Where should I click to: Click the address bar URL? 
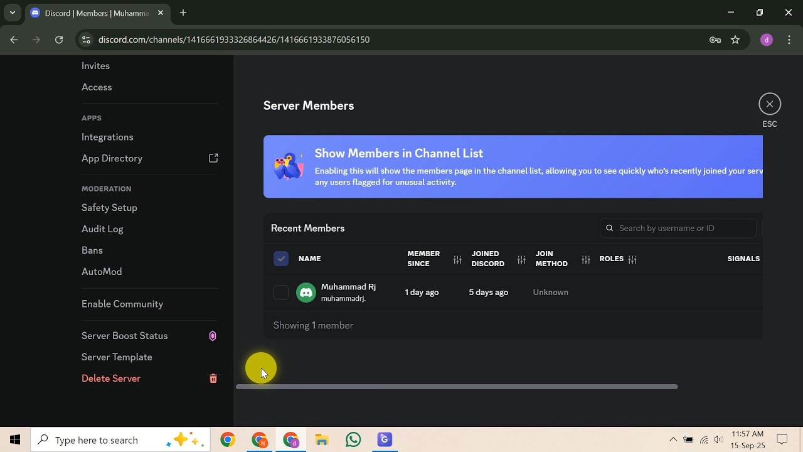pos(233,40)
